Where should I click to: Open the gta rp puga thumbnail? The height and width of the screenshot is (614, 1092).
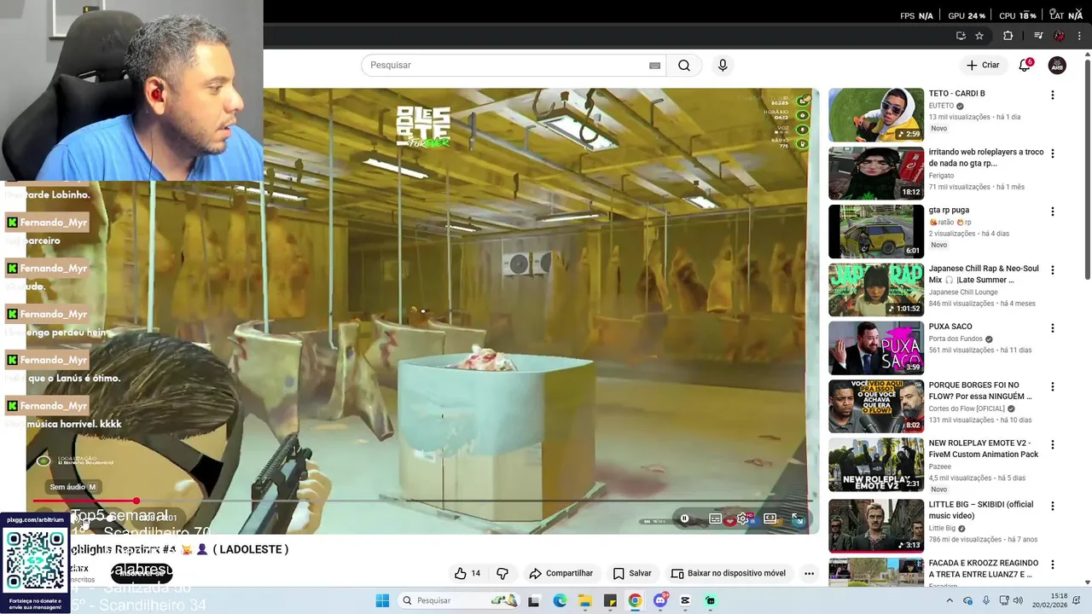876,231
